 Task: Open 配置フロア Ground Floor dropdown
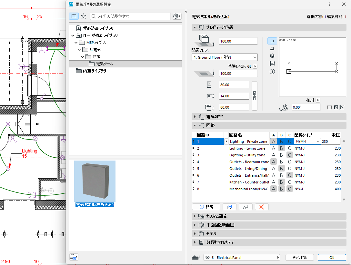225,57
